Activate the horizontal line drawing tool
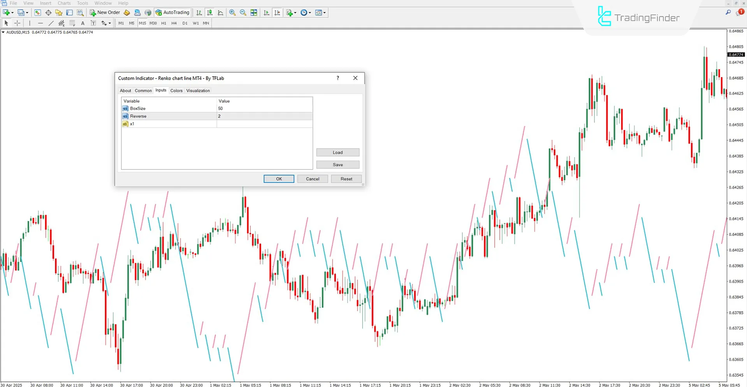Viewport: 747px width, 387px height. [40, 23]
